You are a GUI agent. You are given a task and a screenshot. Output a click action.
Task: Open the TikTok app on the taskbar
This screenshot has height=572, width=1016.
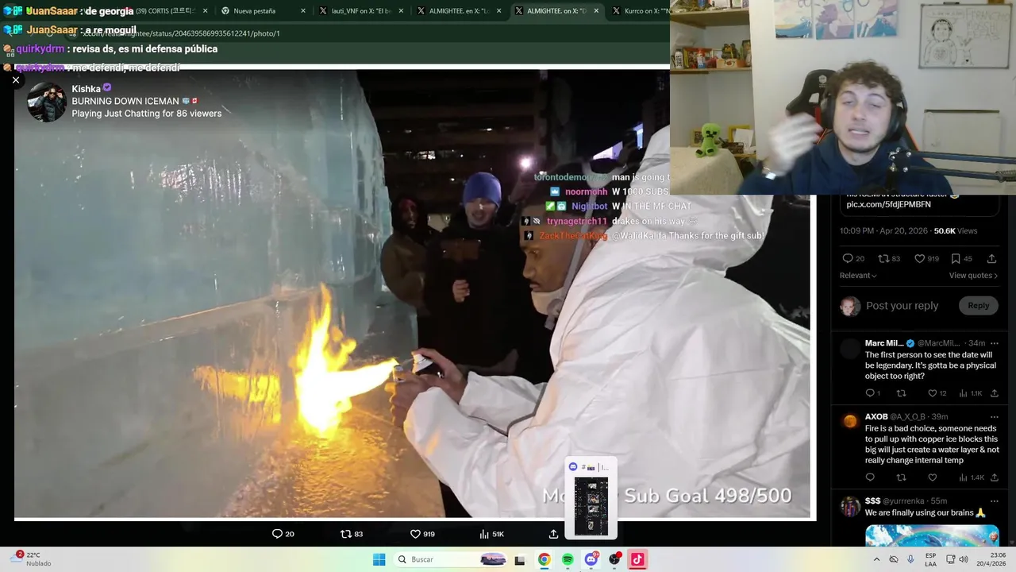pyautogui.click(x=637, y=559)
